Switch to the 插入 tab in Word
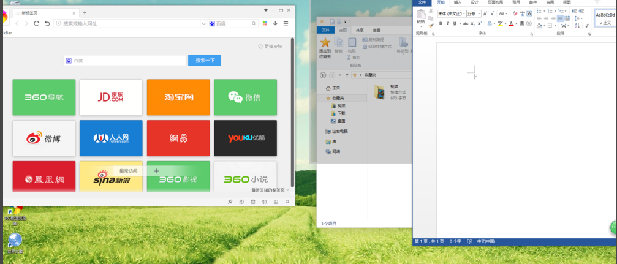Screen dimensions: 617x264 [458, 2]
